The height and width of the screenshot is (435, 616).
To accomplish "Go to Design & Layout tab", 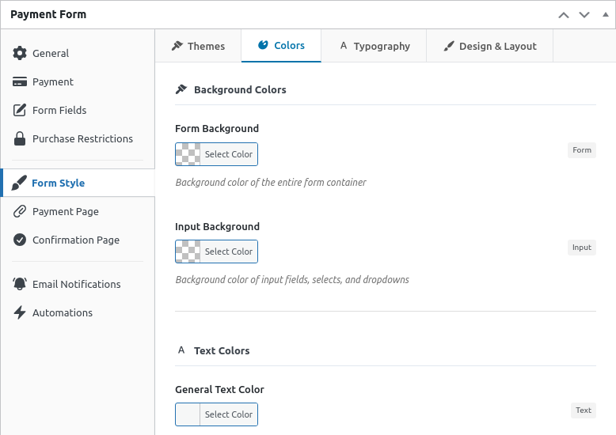I will coord(489,46).
